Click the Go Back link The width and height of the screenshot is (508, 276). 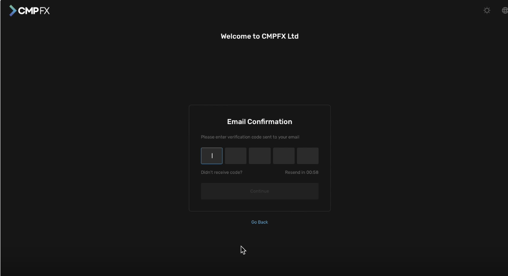click(260, 222)
